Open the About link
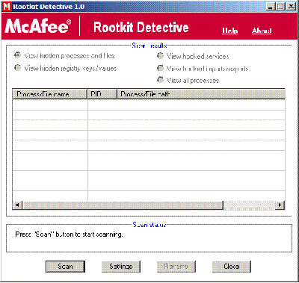299x283 pixels. click(262, 31)
